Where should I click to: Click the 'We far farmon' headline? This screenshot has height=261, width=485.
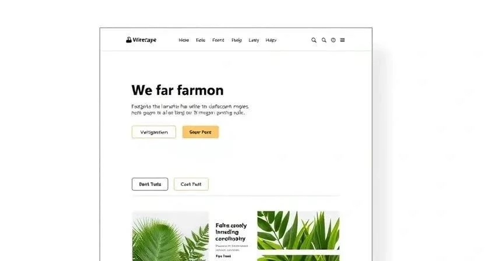coord(177,90)
